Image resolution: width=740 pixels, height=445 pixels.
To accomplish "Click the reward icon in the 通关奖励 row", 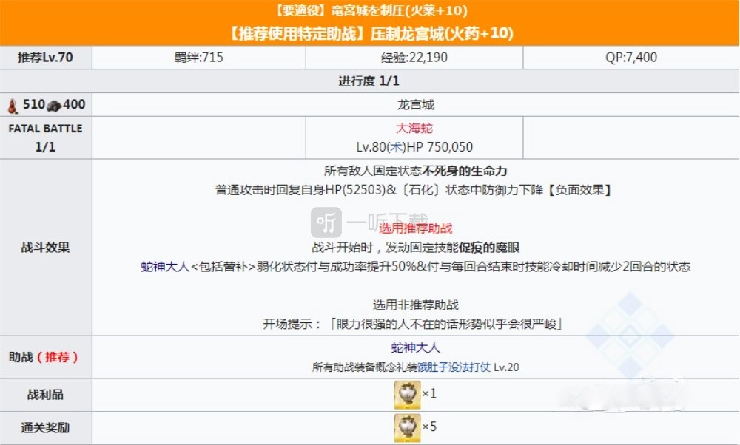I will click(407, 427).
